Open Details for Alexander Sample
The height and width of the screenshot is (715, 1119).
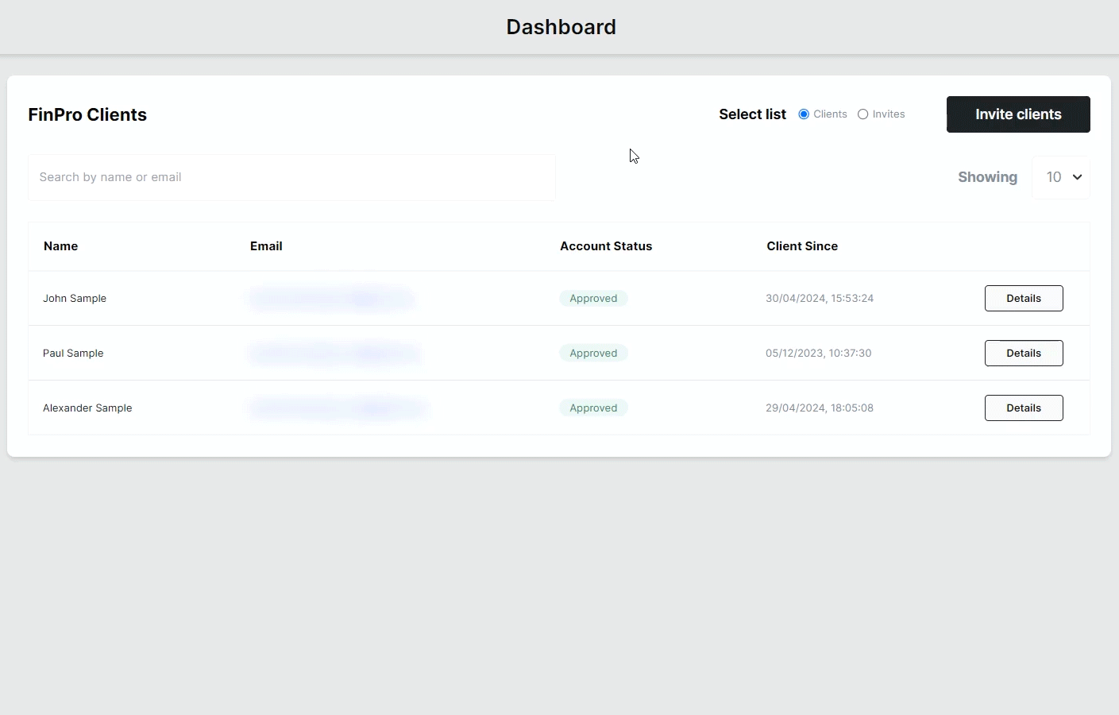[1023, 408]
